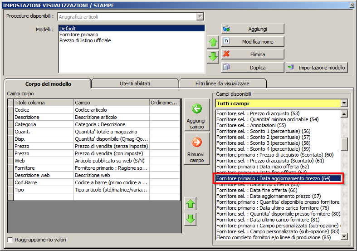Viewport: 357px width, 251px height.
Task: Select the Quant. row title
Action: [44, 132]
